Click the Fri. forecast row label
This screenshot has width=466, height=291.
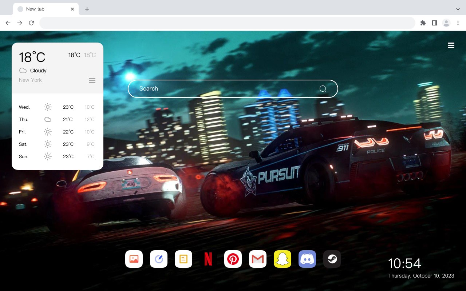click(22, 132)
